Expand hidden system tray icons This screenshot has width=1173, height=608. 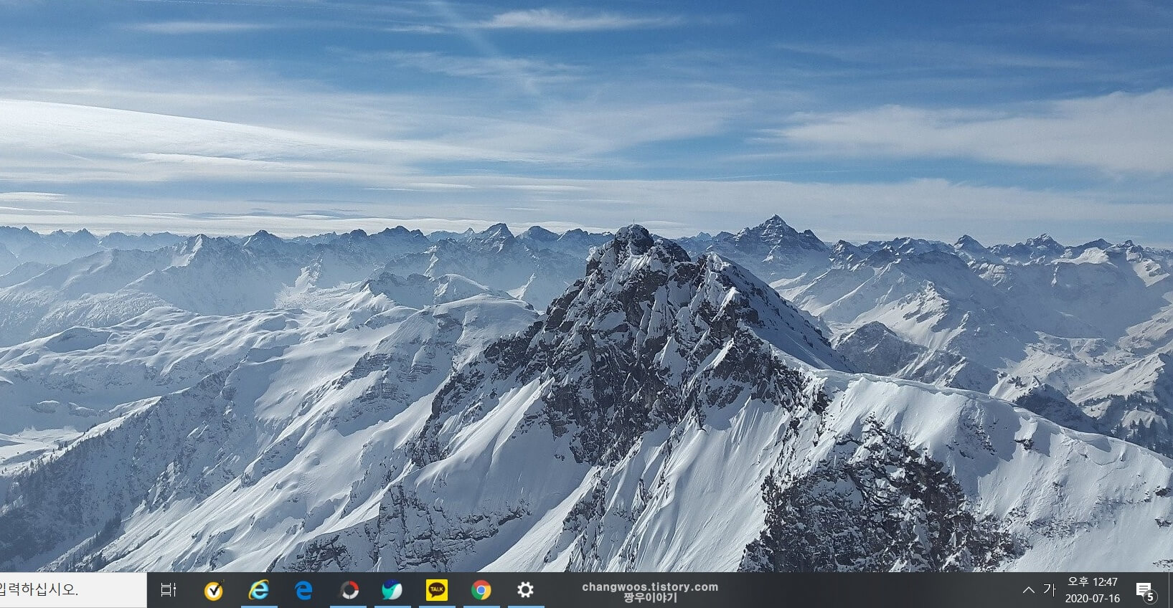click(1028, 590)
